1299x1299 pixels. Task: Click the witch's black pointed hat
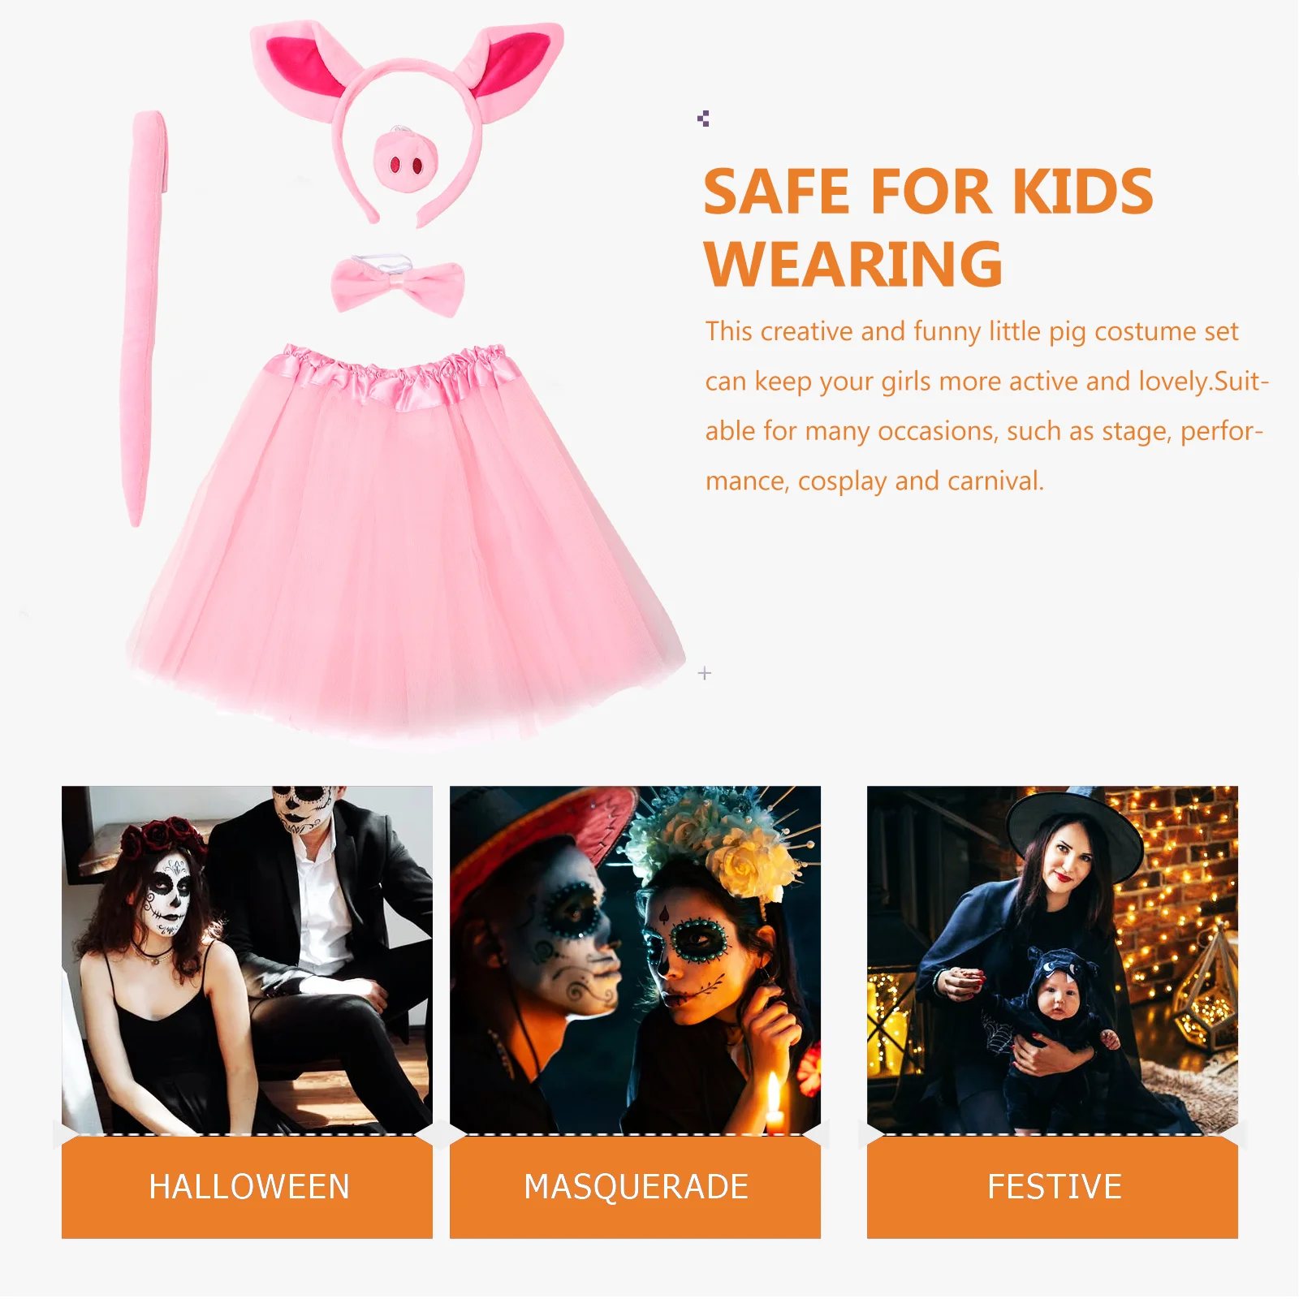(1073, 828)
